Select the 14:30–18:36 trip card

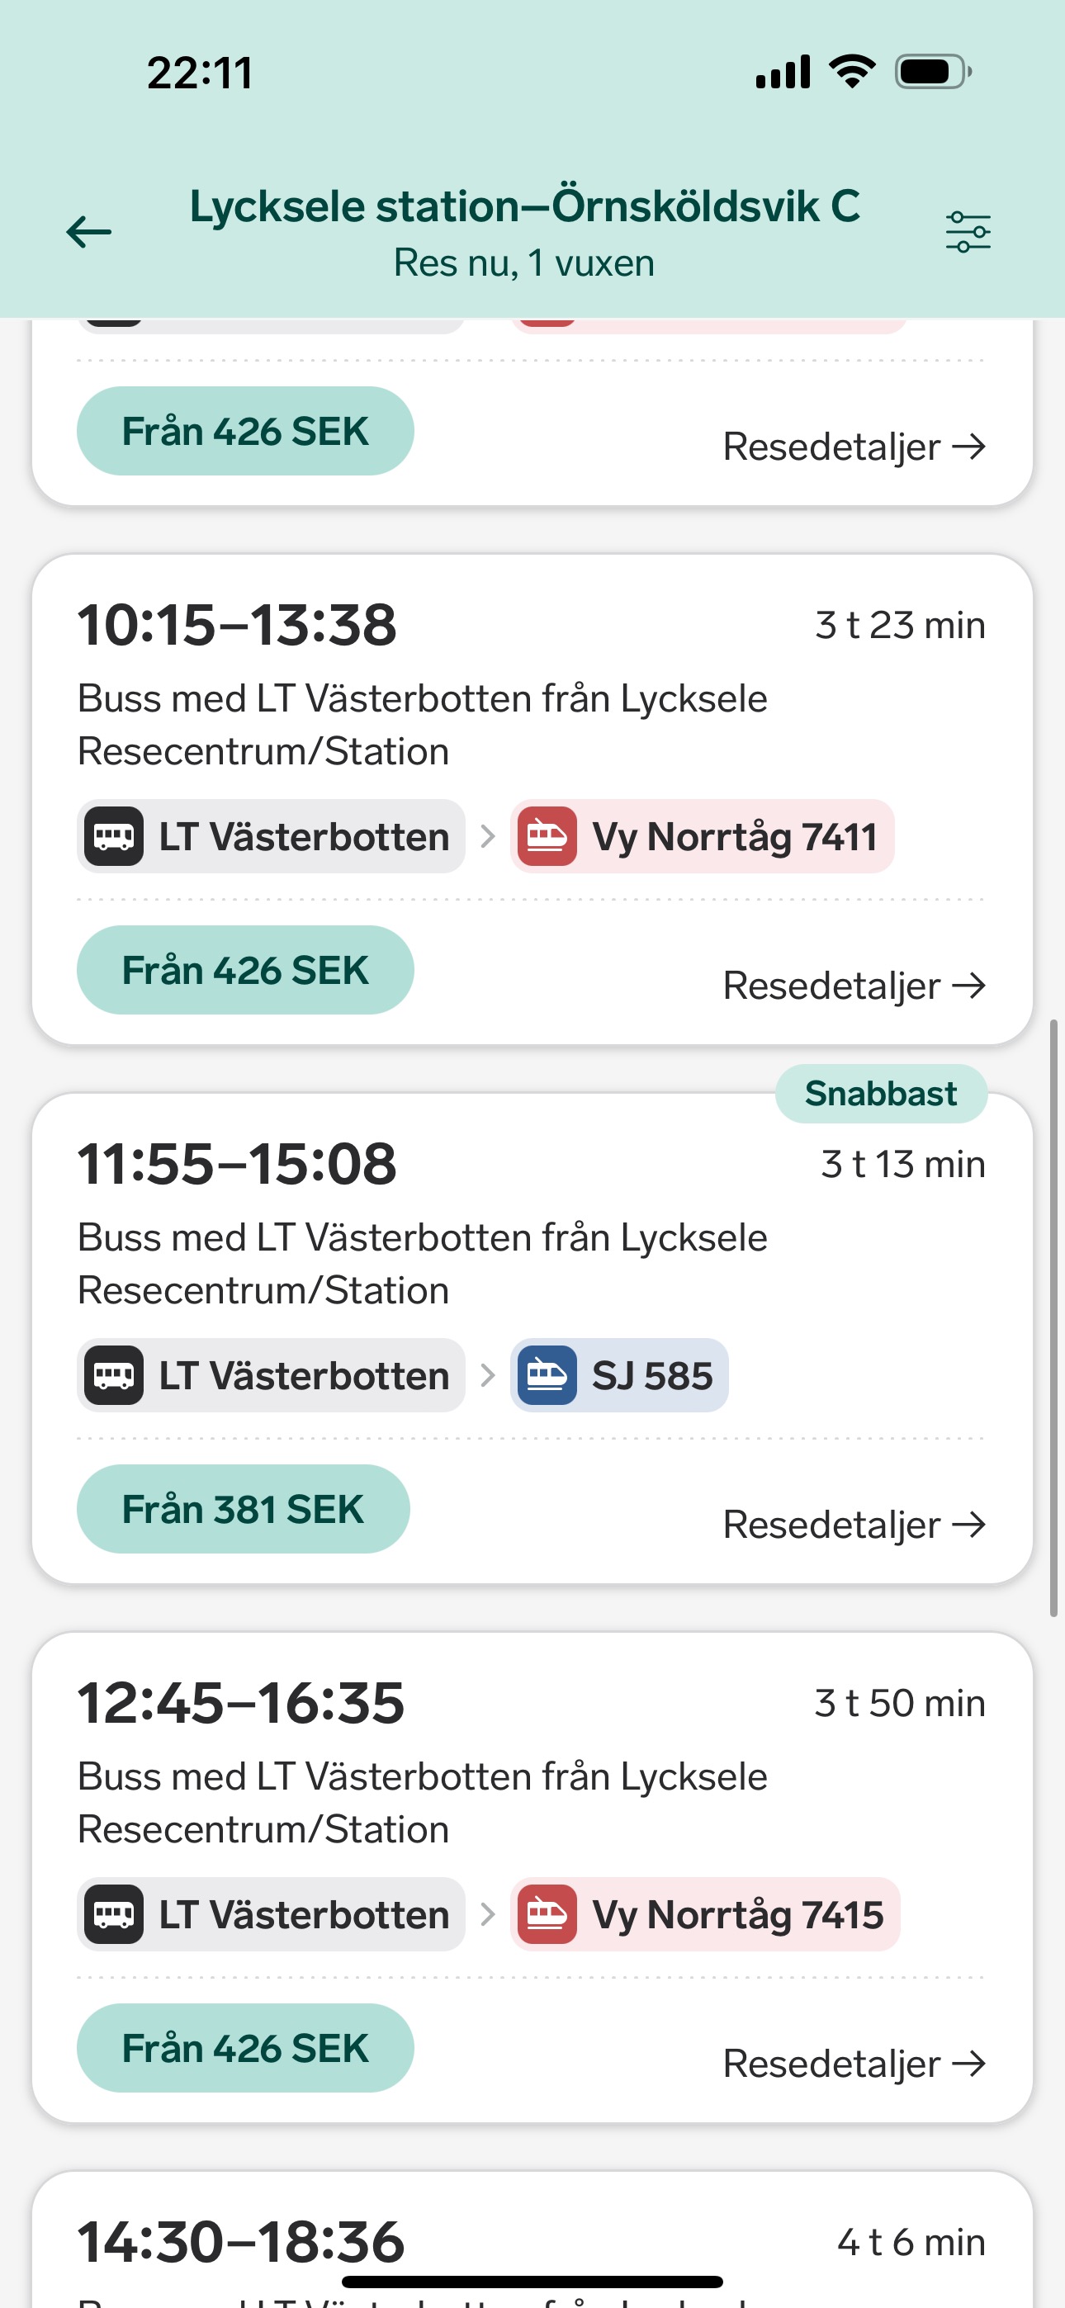(532, 2240)
